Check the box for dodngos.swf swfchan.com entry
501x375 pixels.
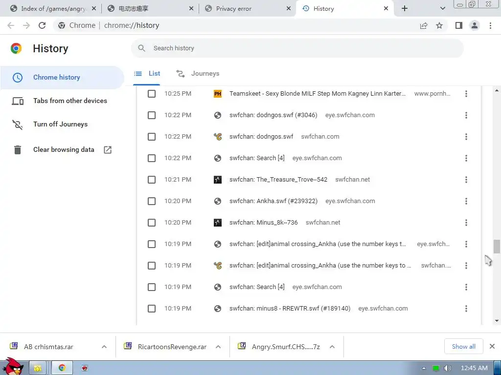152,137
